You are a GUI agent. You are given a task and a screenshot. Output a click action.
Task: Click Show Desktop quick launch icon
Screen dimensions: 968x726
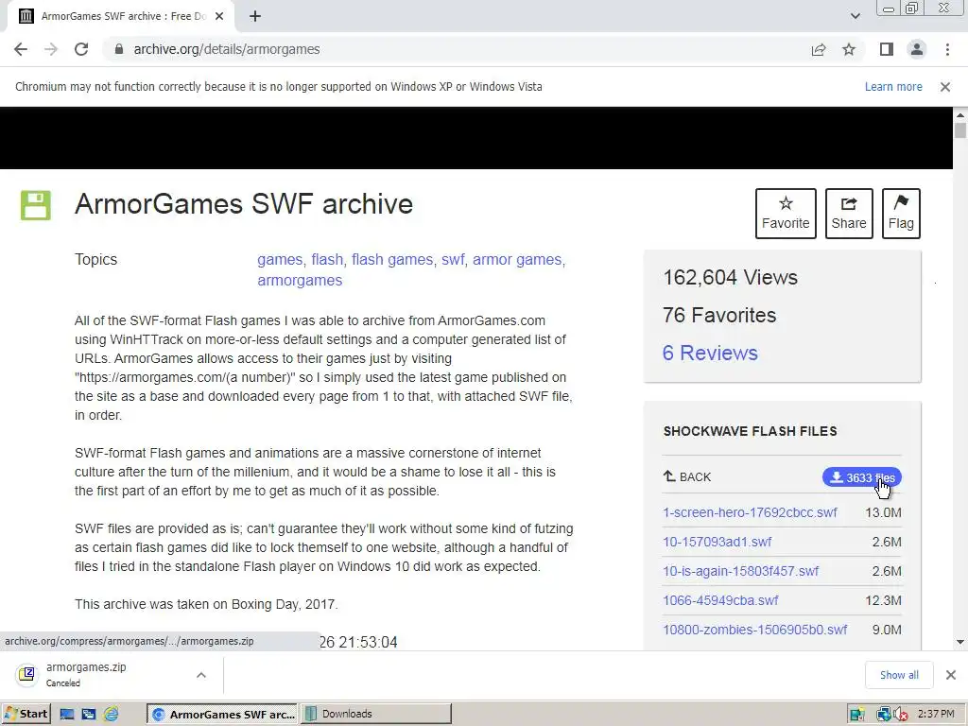[67, 715]
